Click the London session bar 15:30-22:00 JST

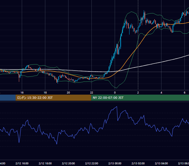[x=53, y=98]
